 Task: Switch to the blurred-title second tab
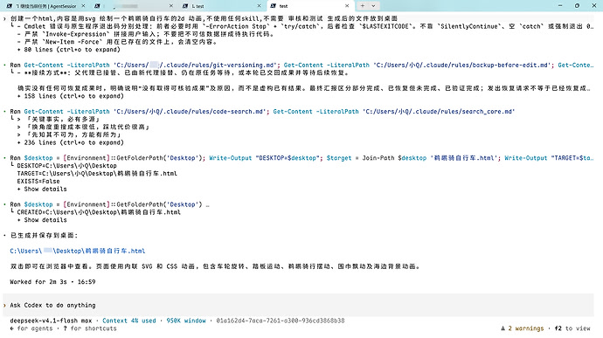(135, 6)
